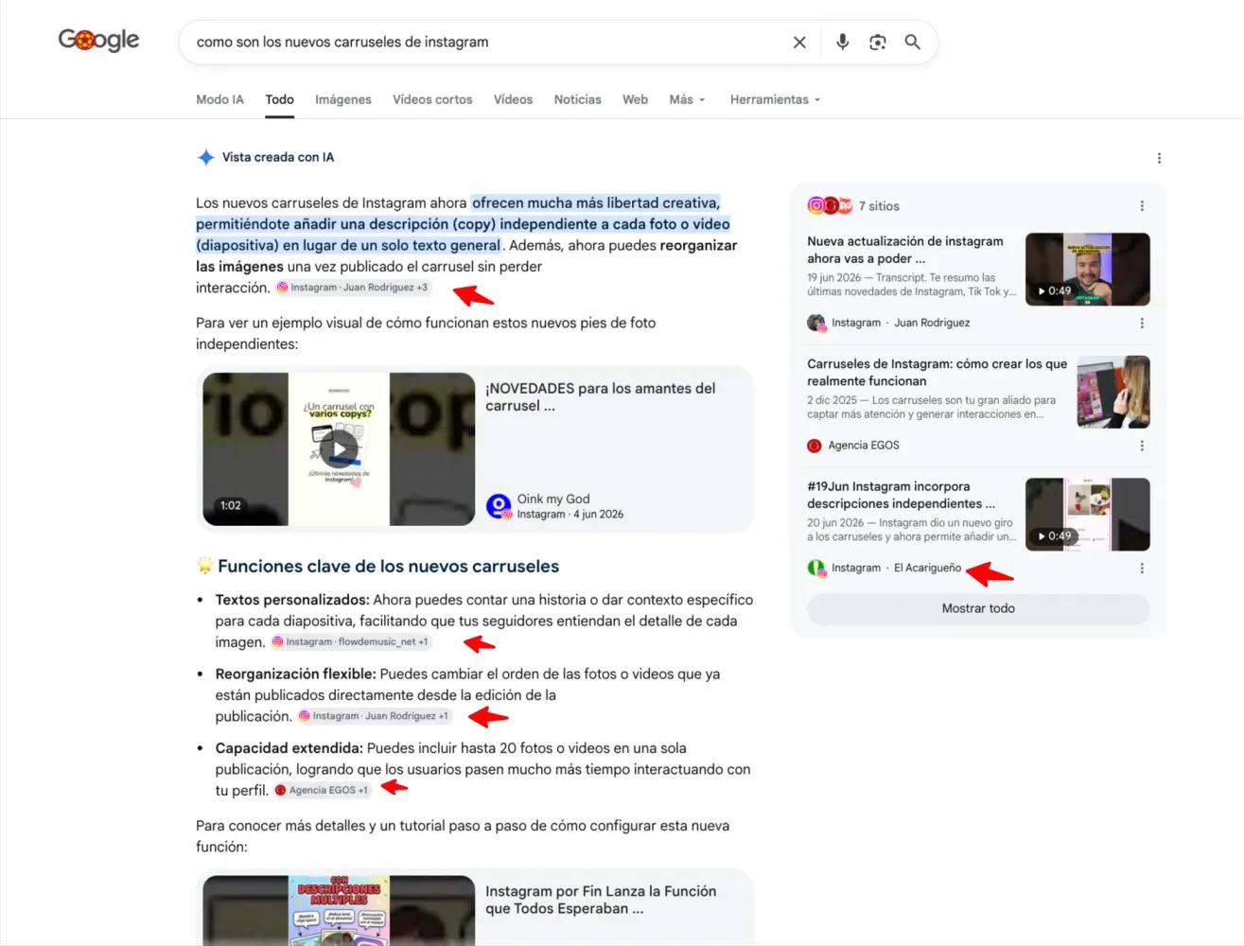Click the Mostrar todo button

point(978,608)
